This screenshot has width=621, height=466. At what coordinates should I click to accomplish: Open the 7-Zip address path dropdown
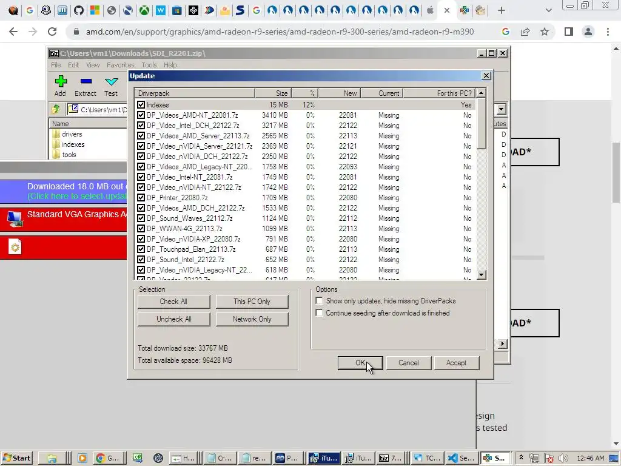[x=502, y=109]
